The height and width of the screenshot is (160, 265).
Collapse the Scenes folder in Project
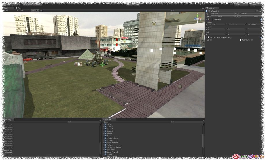click(x=103, y=154)
